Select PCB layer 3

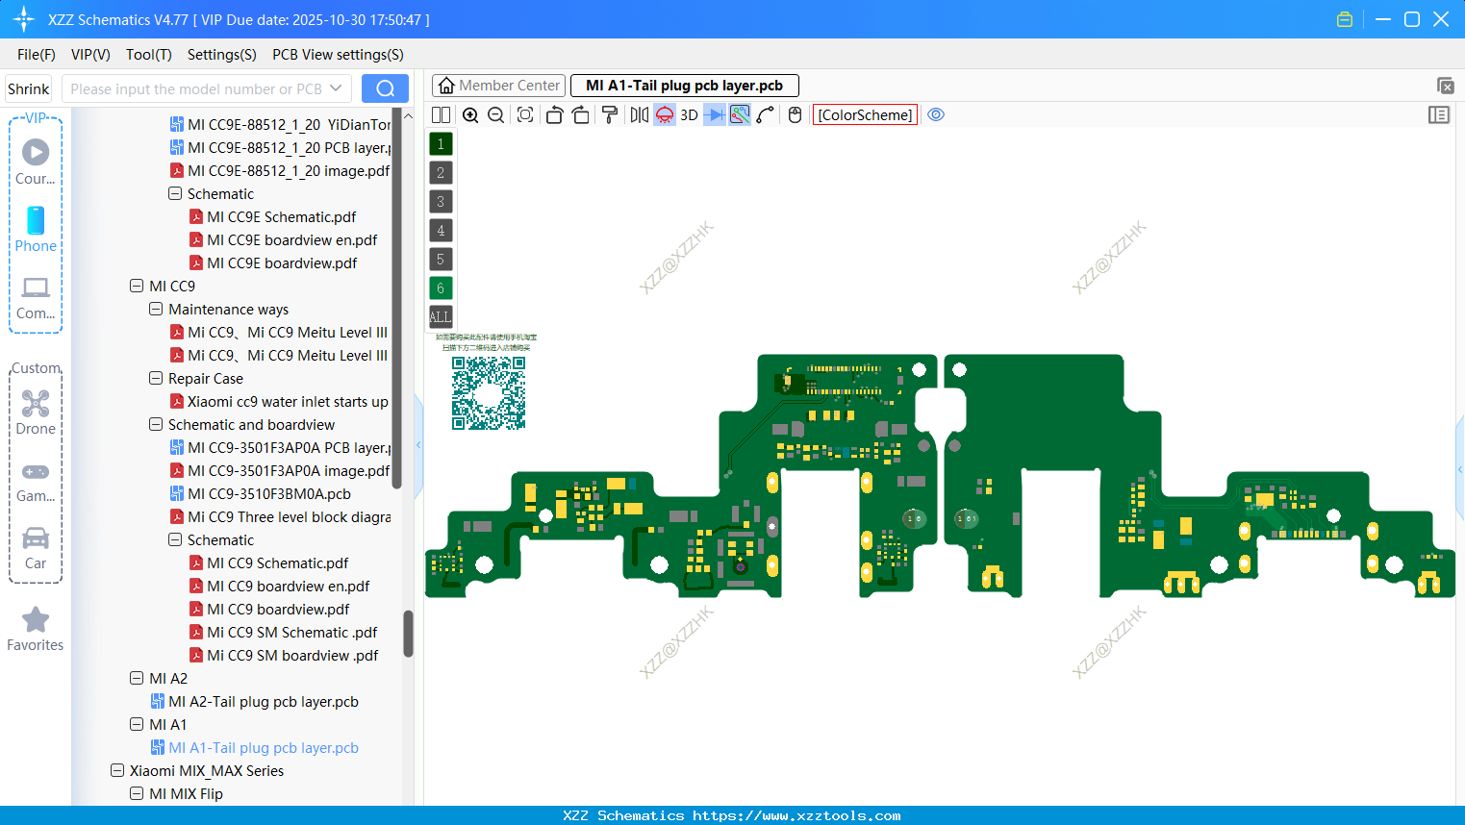pos(440,201)
